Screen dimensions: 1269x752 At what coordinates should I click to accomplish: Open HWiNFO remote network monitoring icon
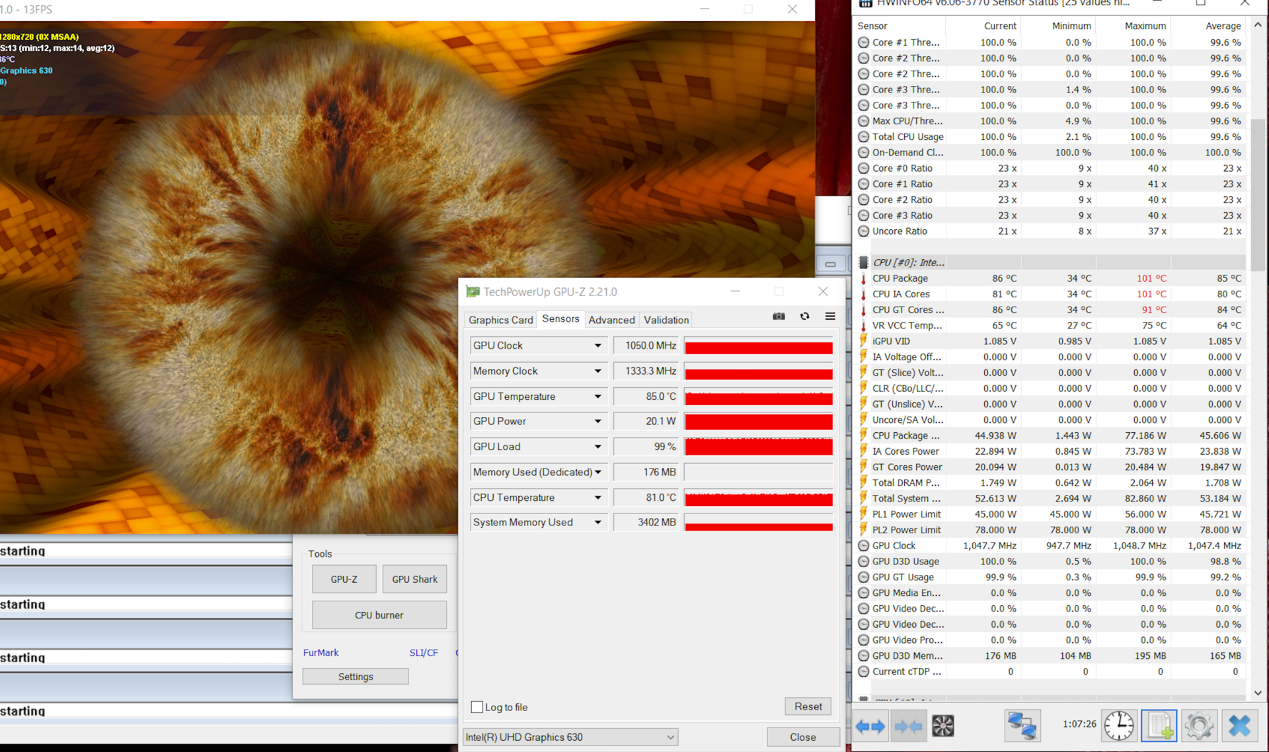[x=1022, y=726]
